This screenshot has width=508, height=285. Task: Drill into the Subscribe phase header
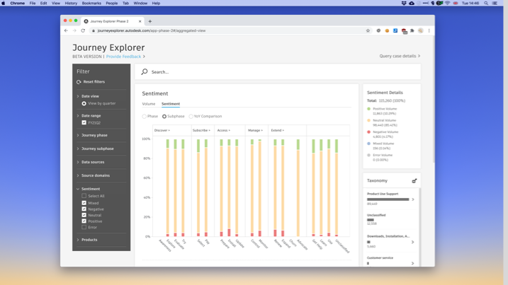[x=201, y=130]
